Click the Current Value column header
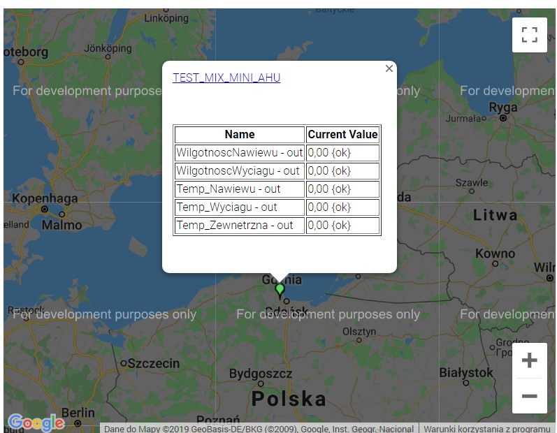557x433 pixels. tap(342, 135)
